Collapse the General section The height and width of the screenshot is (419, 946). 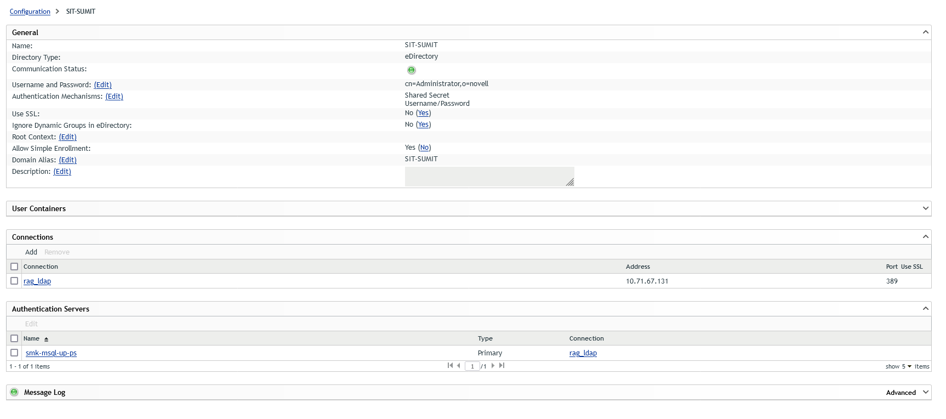[x=925, y=32]
